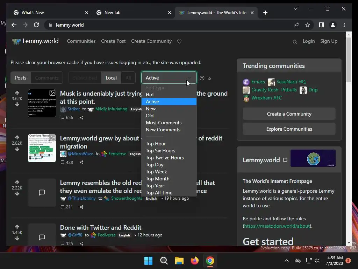
Task: Click the heart donate icon in navbar
Action: click(x=179, y=41)
